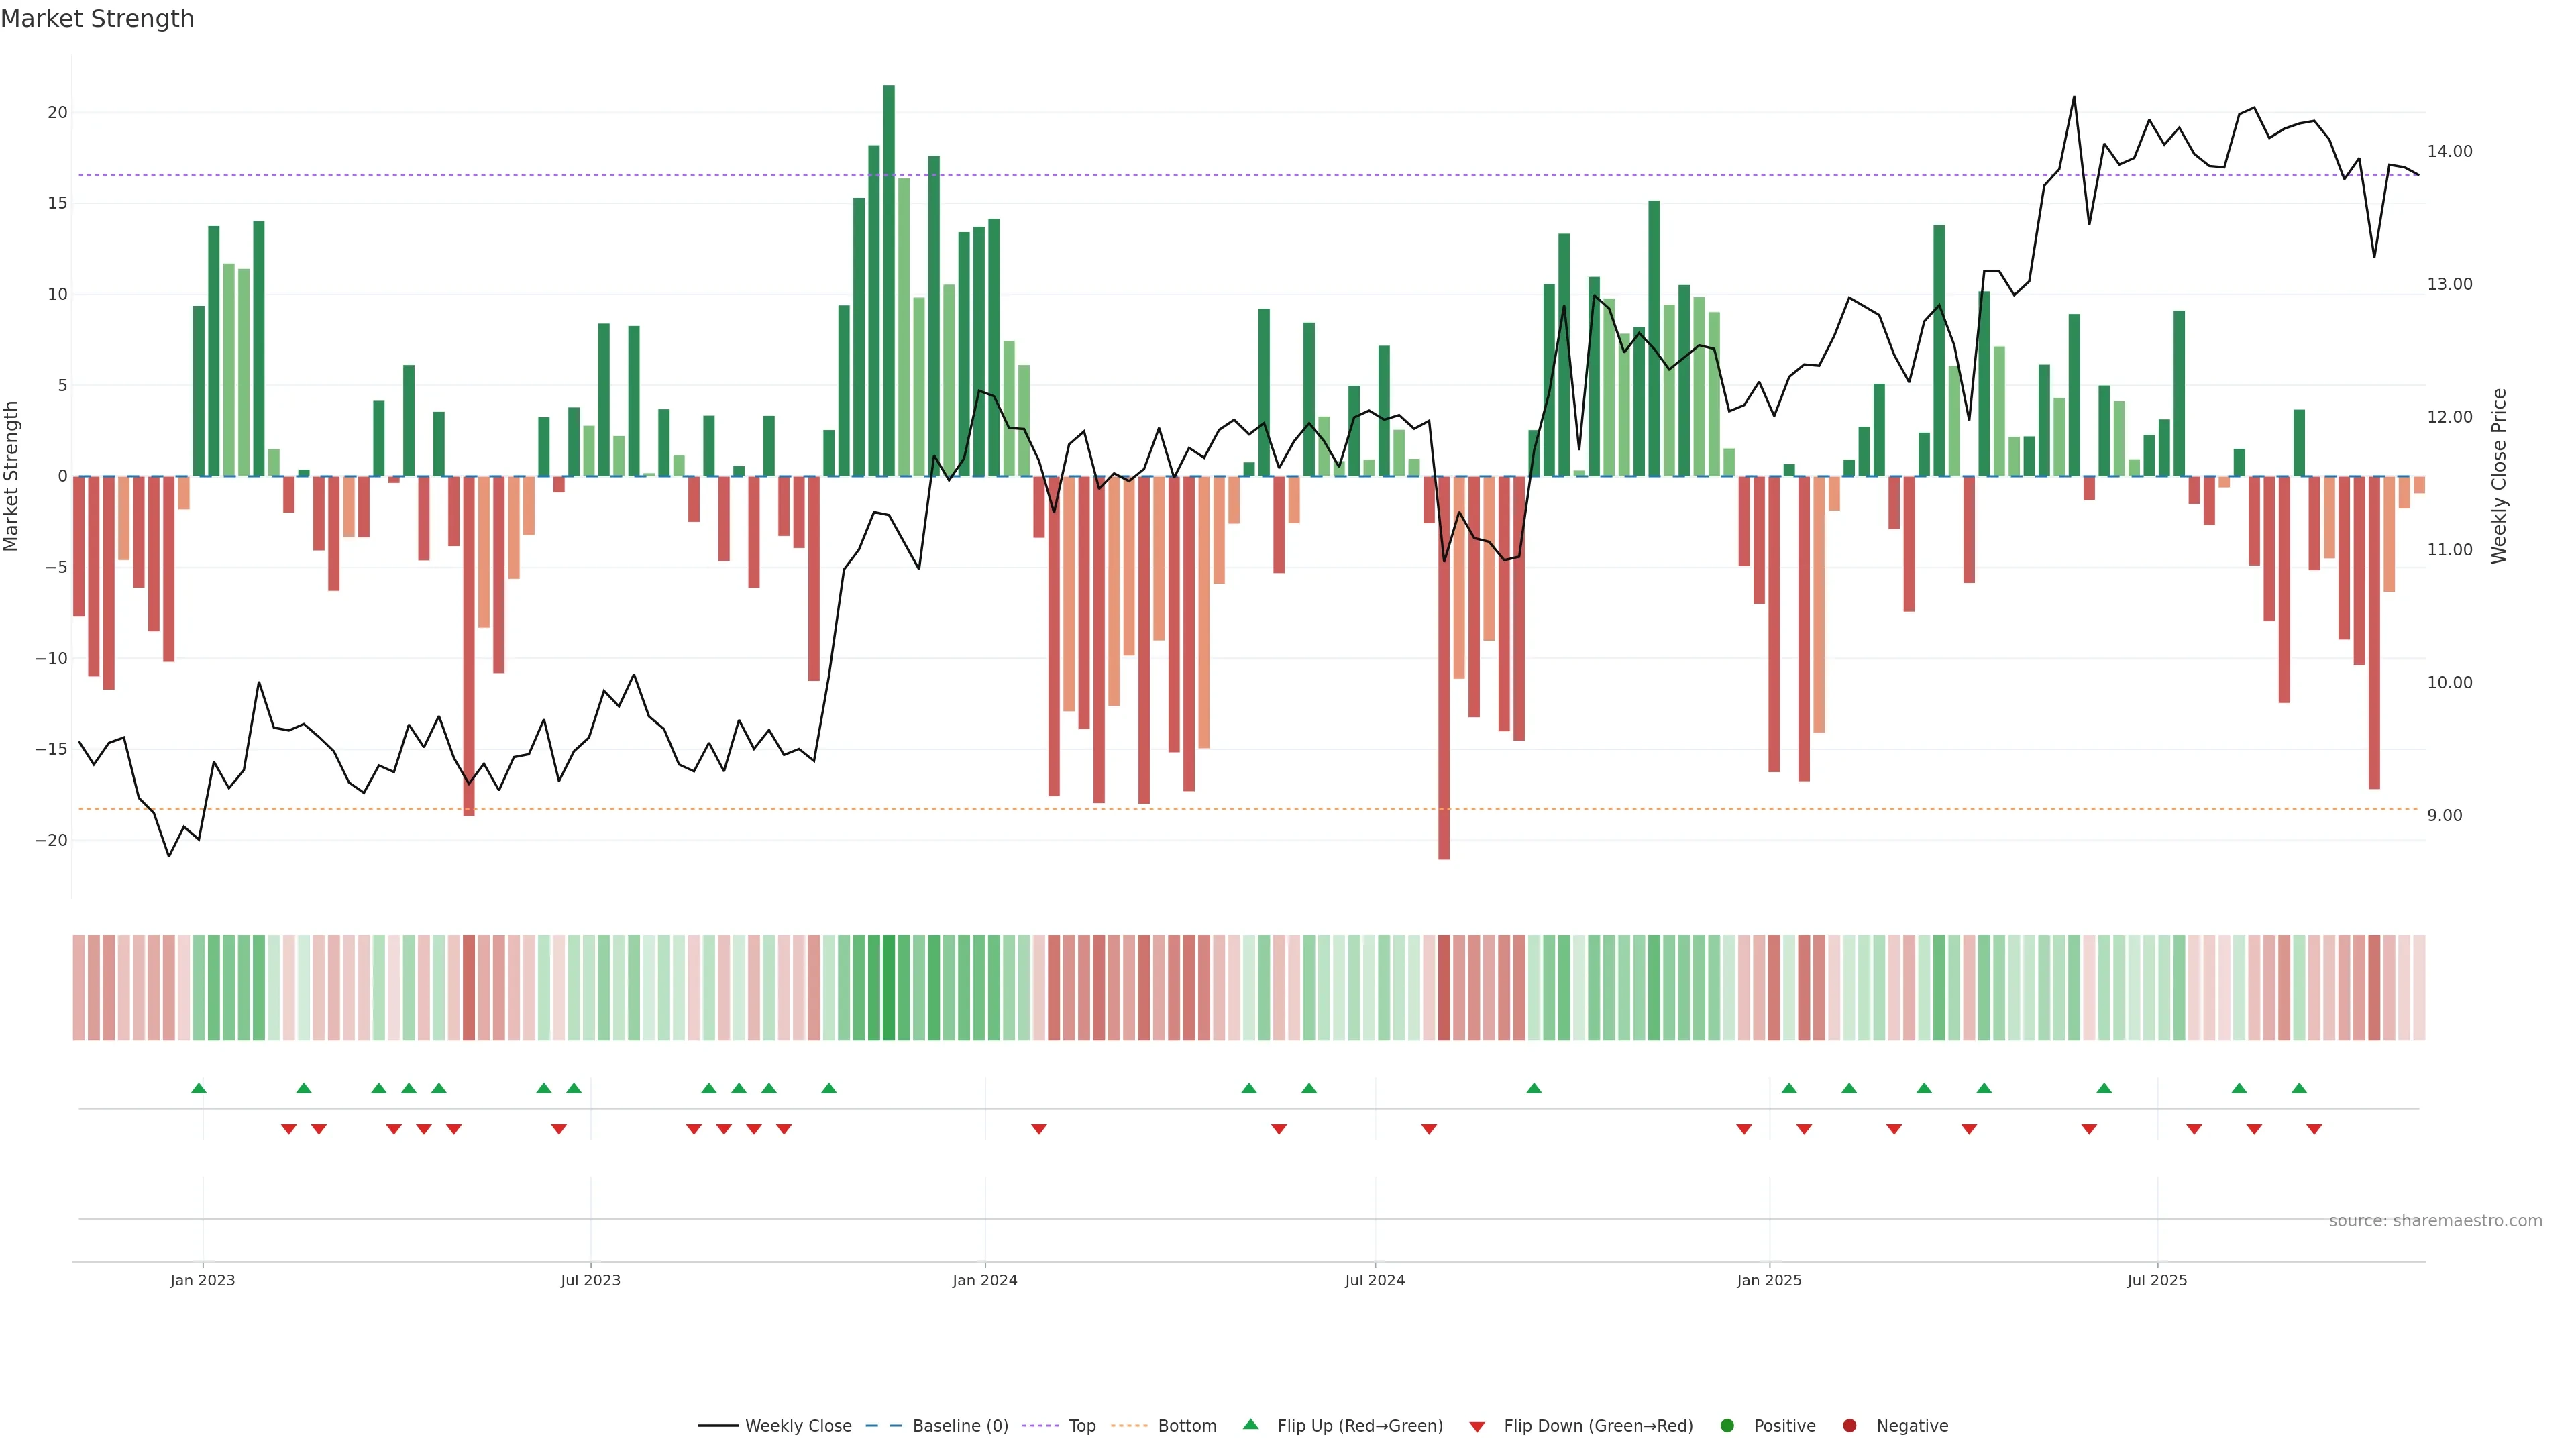
Task: Click the Negative red circle legend icon
Action: (x=1849, y=1426)
